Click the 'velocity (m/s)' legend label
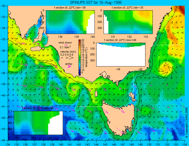Viewport: 189px width, 146px height. coord(68,52)
